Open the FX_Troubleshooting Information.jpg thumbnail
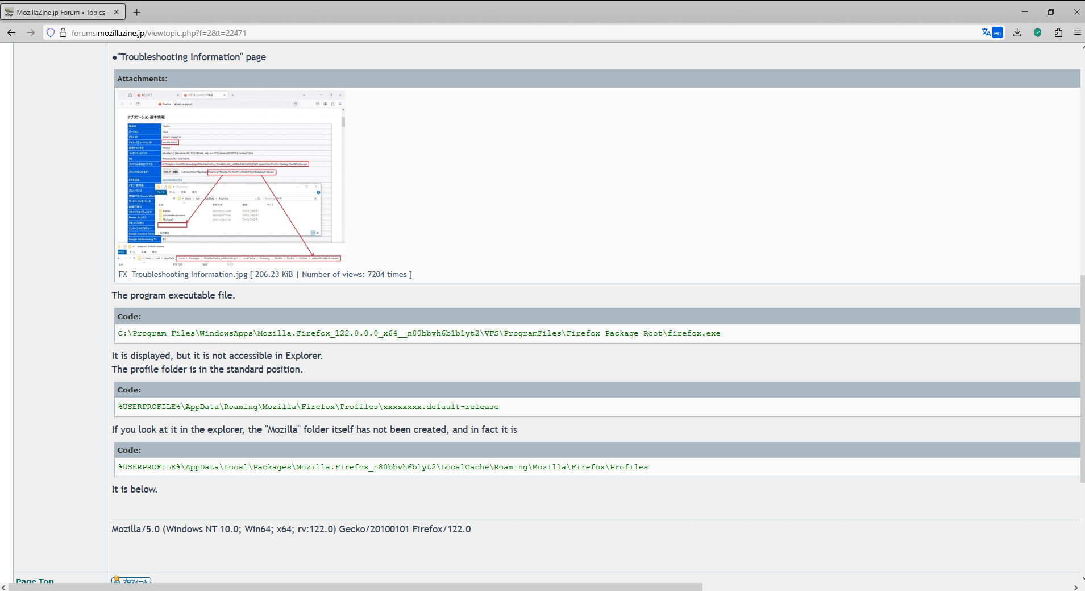The image size is (1085, 591). tap(231, 179)
